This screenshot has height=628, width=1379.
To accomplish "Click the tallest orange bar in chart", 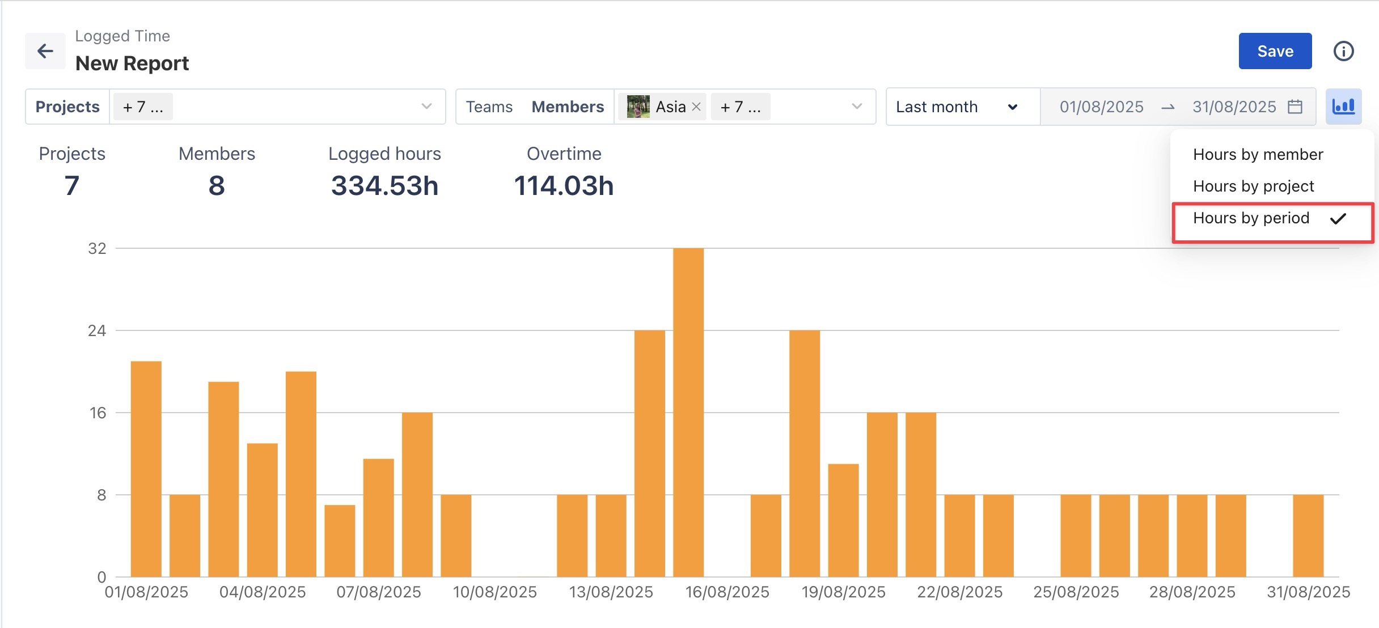I will [x=688, y=412].
